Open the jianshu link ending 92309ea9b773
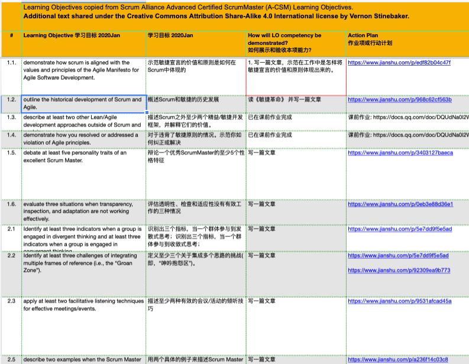The width and height of the screenshot is (469, 364). pos(399,271)
